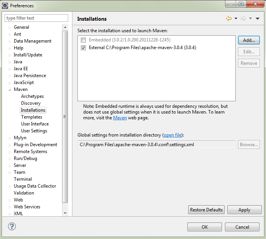
Task: Click the Apply button
Action: pos(244,210)
